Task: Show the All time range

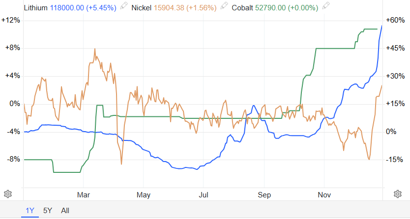Action: point(65,211)
